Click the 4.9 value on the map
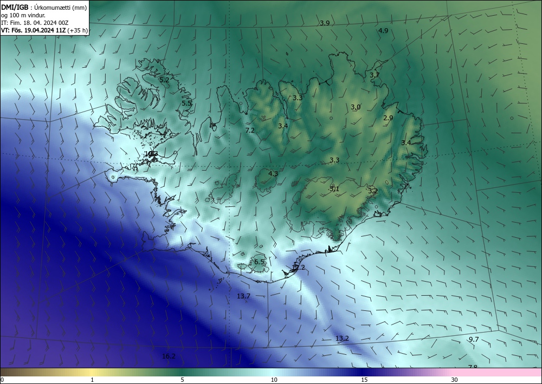 [383, 30]
